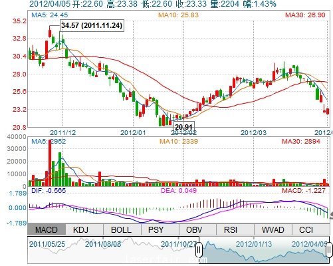Click the MA10: 25.83 legend label
The width and height of the screenshot is (333, 266).
(178, 15)
